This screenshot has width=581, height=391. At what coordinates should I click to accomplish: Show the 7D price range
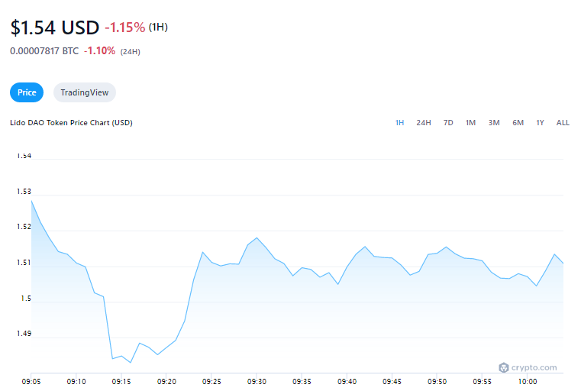[x=448, y=123]
